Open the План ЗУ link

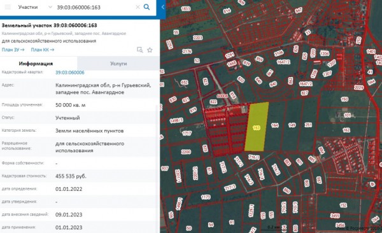pyautogui.click(x=13, y=50)
